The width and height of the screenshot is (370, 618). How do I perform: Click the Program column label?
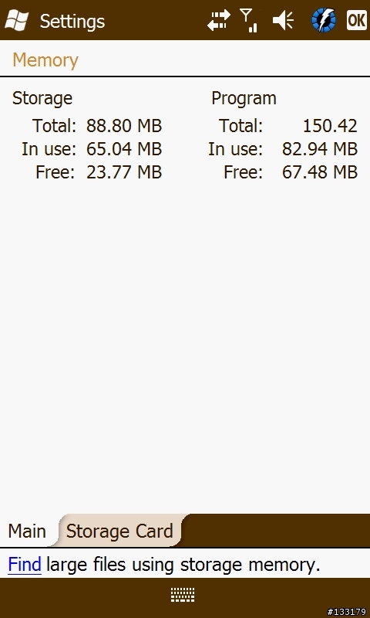tap(244, 98)
